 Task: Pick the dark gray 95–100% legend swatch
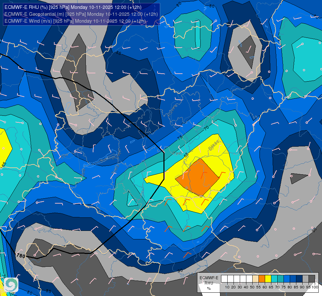pyautogui.click(x=312, y=279)
